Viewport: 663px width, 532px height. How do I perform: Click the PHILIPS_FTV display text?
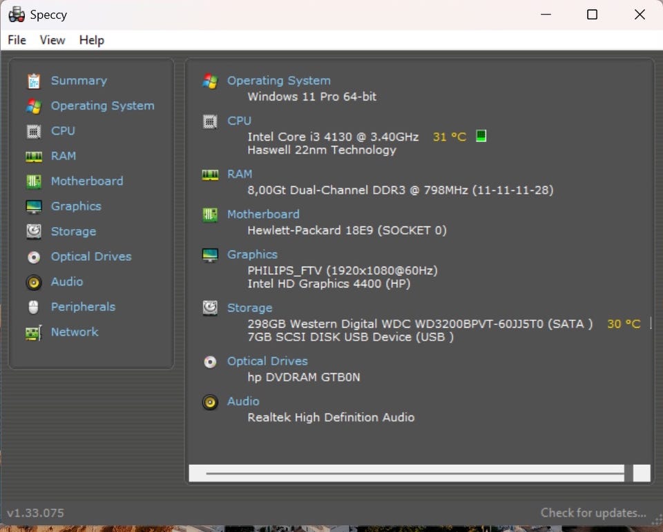tap(343, 270)
